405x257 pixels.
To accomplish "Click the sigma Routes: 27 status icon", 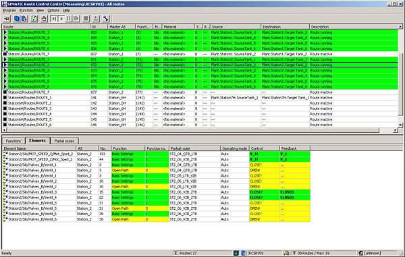I will pyautogui.click(x=176, y=253).
